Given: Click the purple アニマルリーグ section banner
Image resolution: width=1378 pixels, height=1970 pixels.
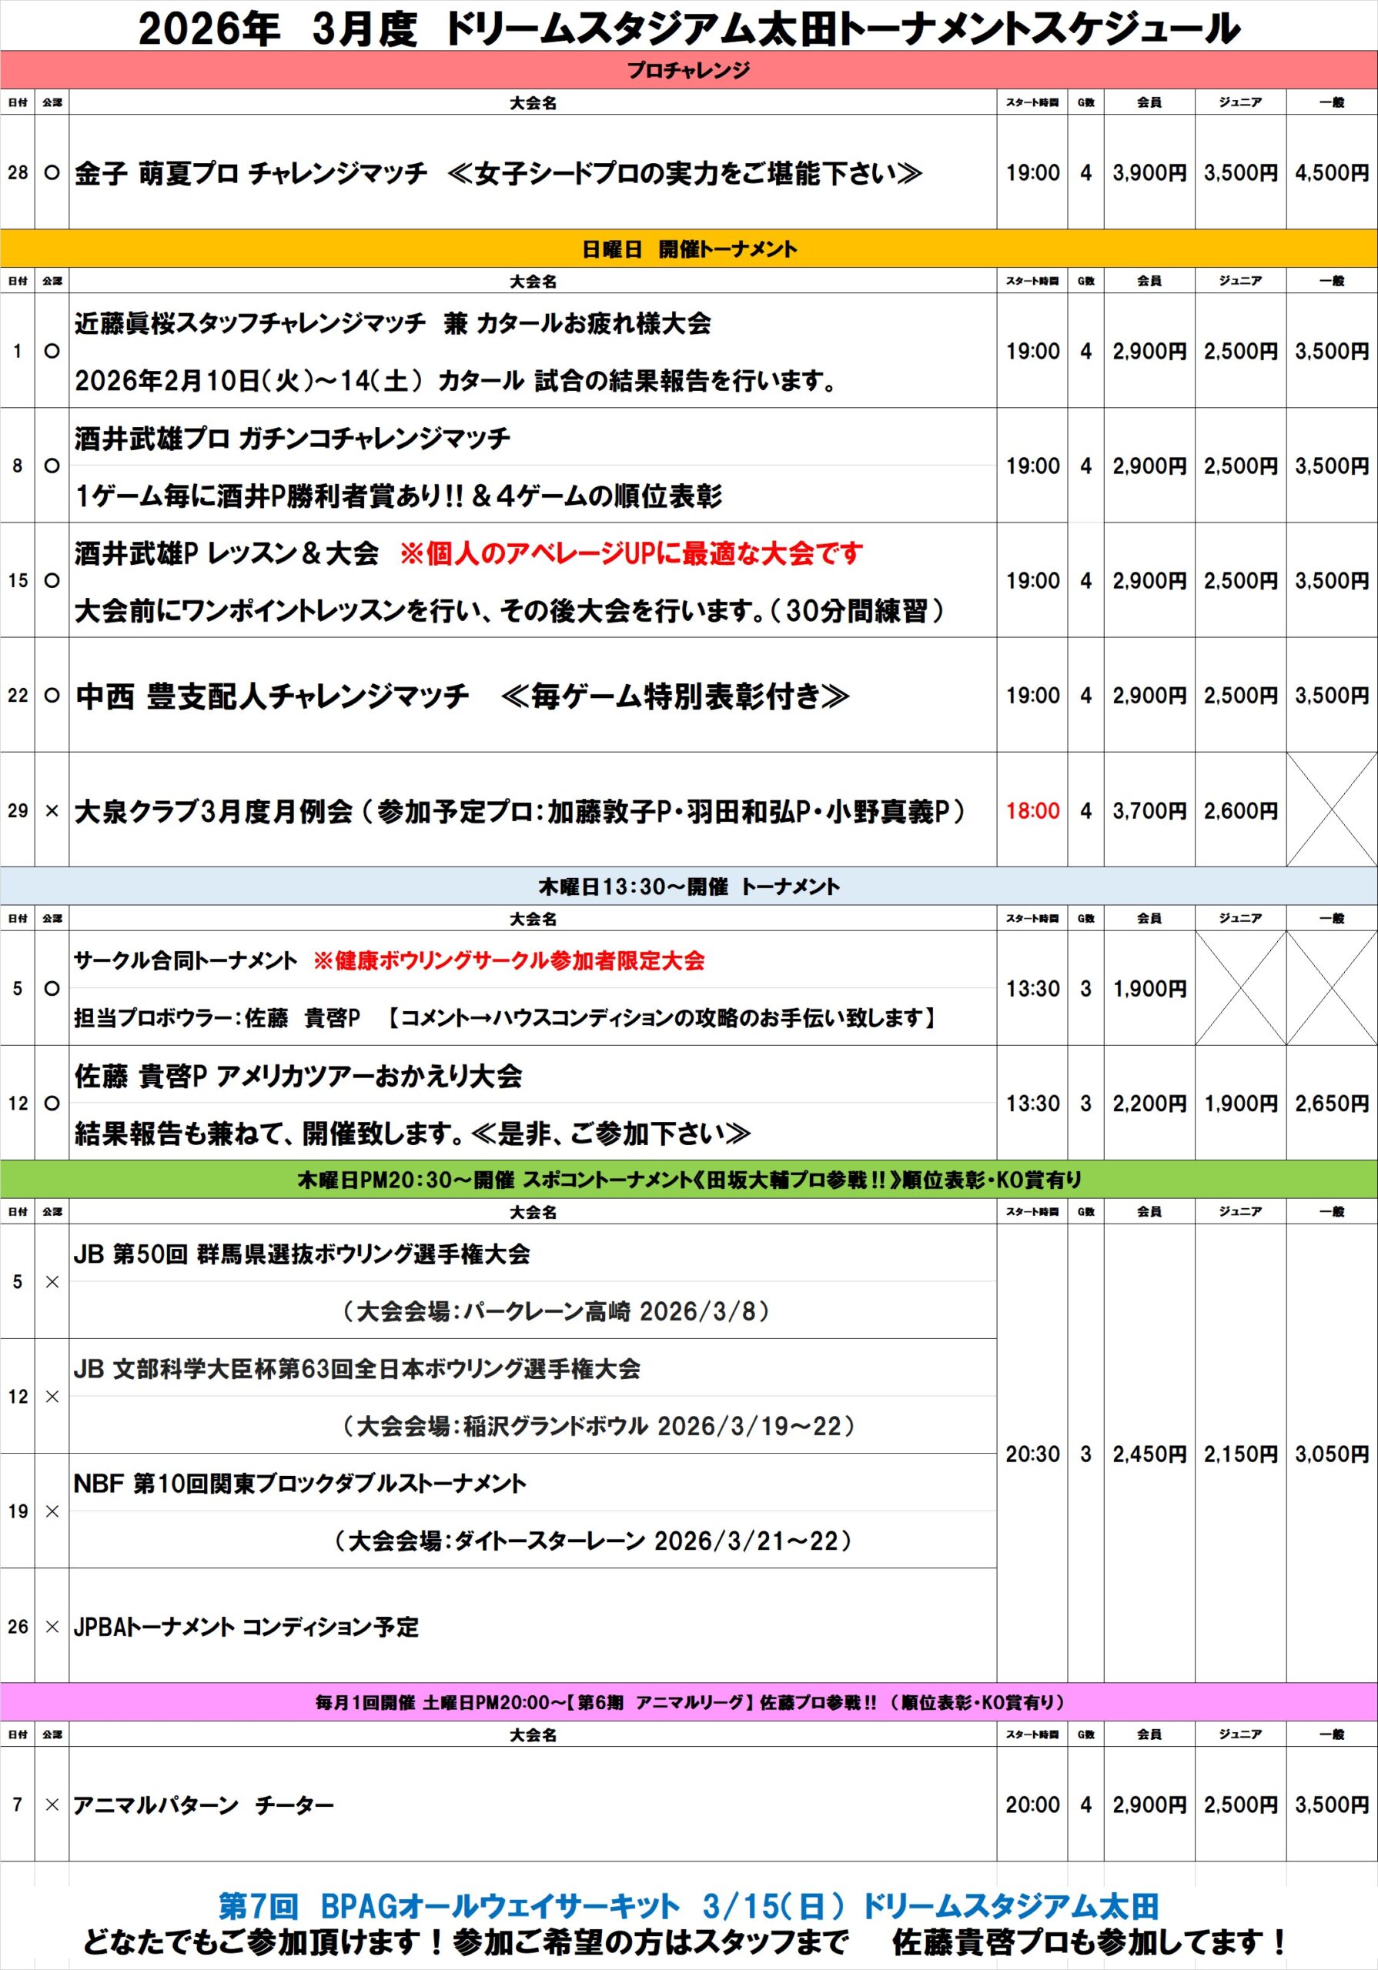Looking at the screenshot, I should coord(688,1702).
